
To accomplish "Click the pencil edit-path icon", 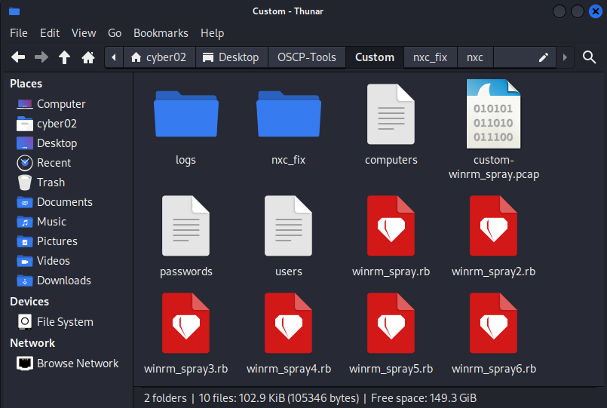I will tap(543, 57).
